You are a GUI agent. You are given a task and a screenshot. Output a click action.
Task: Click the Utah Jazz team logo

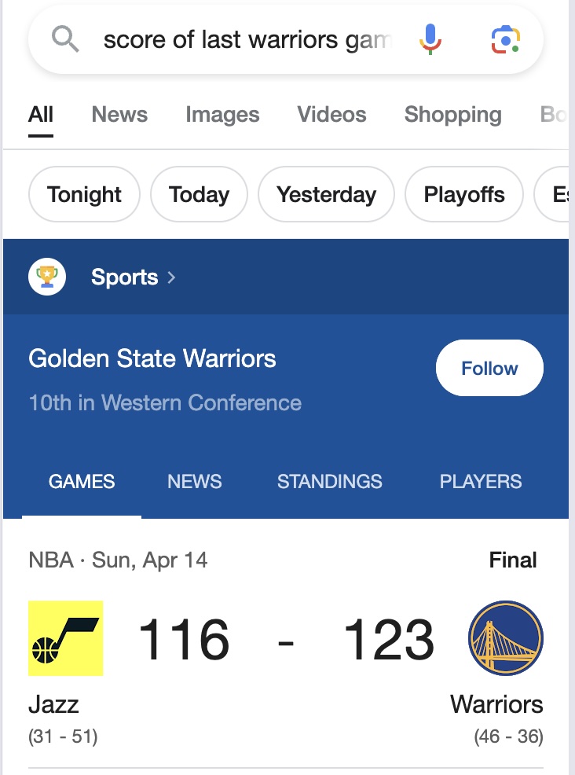(66, 638)
